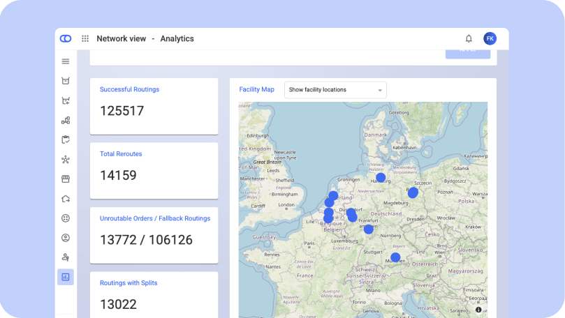This screenshot has width=565, height=318.
Task: Open the Show facility locations dropdown
Action: click(335, 90)
